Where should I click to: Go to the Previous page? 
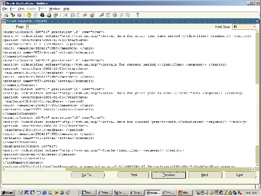(169, 175)
